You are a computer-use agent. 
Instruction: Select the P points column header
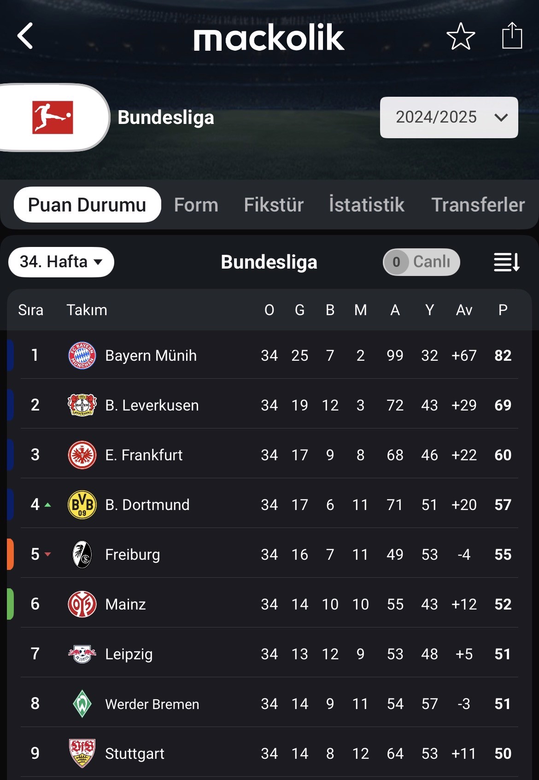pyautogui.click(x=503, y=310)
